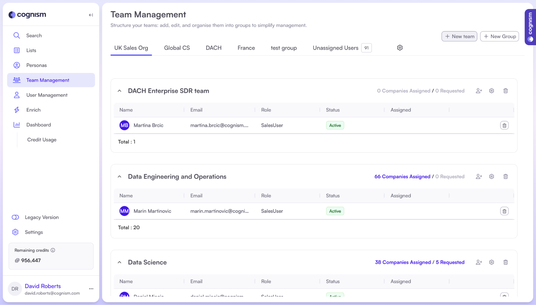Open Unassigned Users tab

coord(335,48)
